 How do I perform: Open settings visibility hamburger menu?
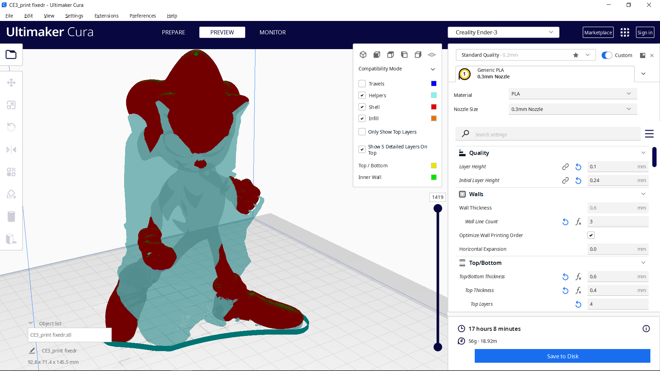pos(649,134)
